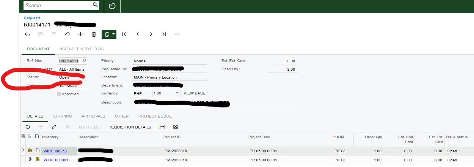Viewport: 474px width, 167px height.
Task: Fit columns with the width icon
Action: (162, 127)
